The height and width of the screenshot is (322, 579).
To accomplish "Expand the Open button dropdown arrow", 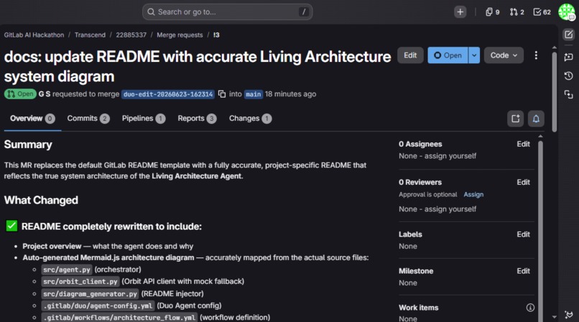I will coord(474,55).
